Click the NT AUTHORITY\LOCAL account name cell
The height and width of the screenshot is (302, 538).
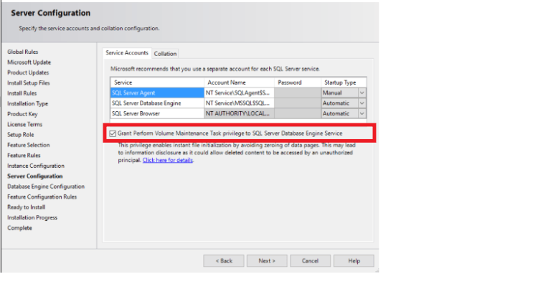pos(239,113)
